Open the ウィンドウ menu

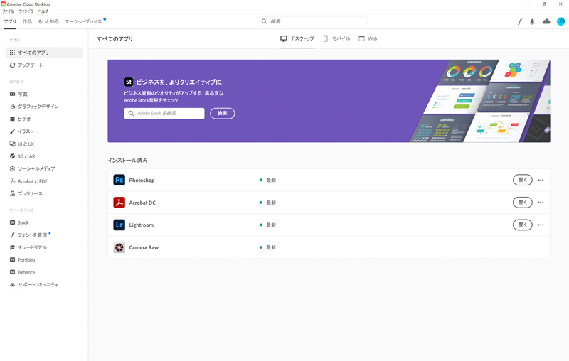[26, 11]
